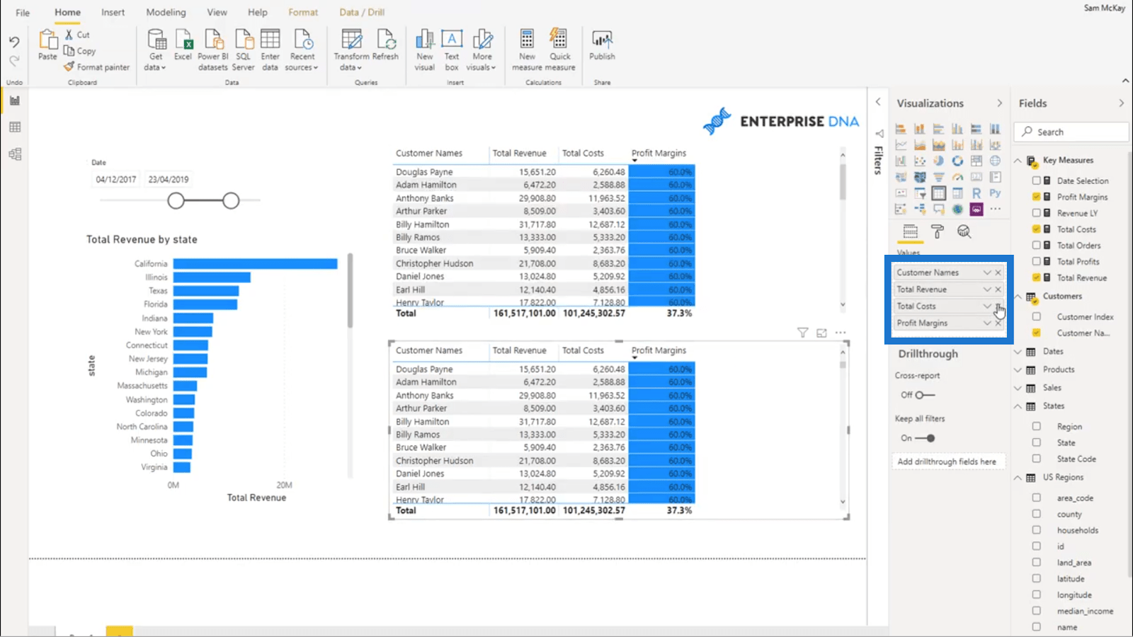Select the slicer visual
Image resolution: width=1133 pixels, height=637 pixels.
[x=920, y=193]
